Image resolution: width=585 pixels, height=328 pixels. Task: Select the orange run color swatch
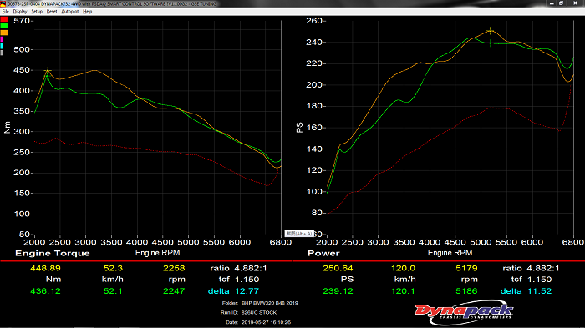point(4,33)
